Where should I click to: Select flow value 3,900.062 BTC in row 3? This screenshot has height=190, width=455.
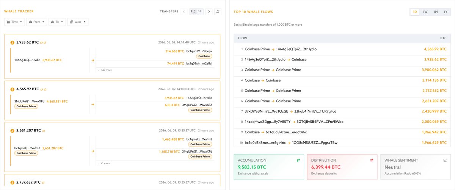coord(435,70)
